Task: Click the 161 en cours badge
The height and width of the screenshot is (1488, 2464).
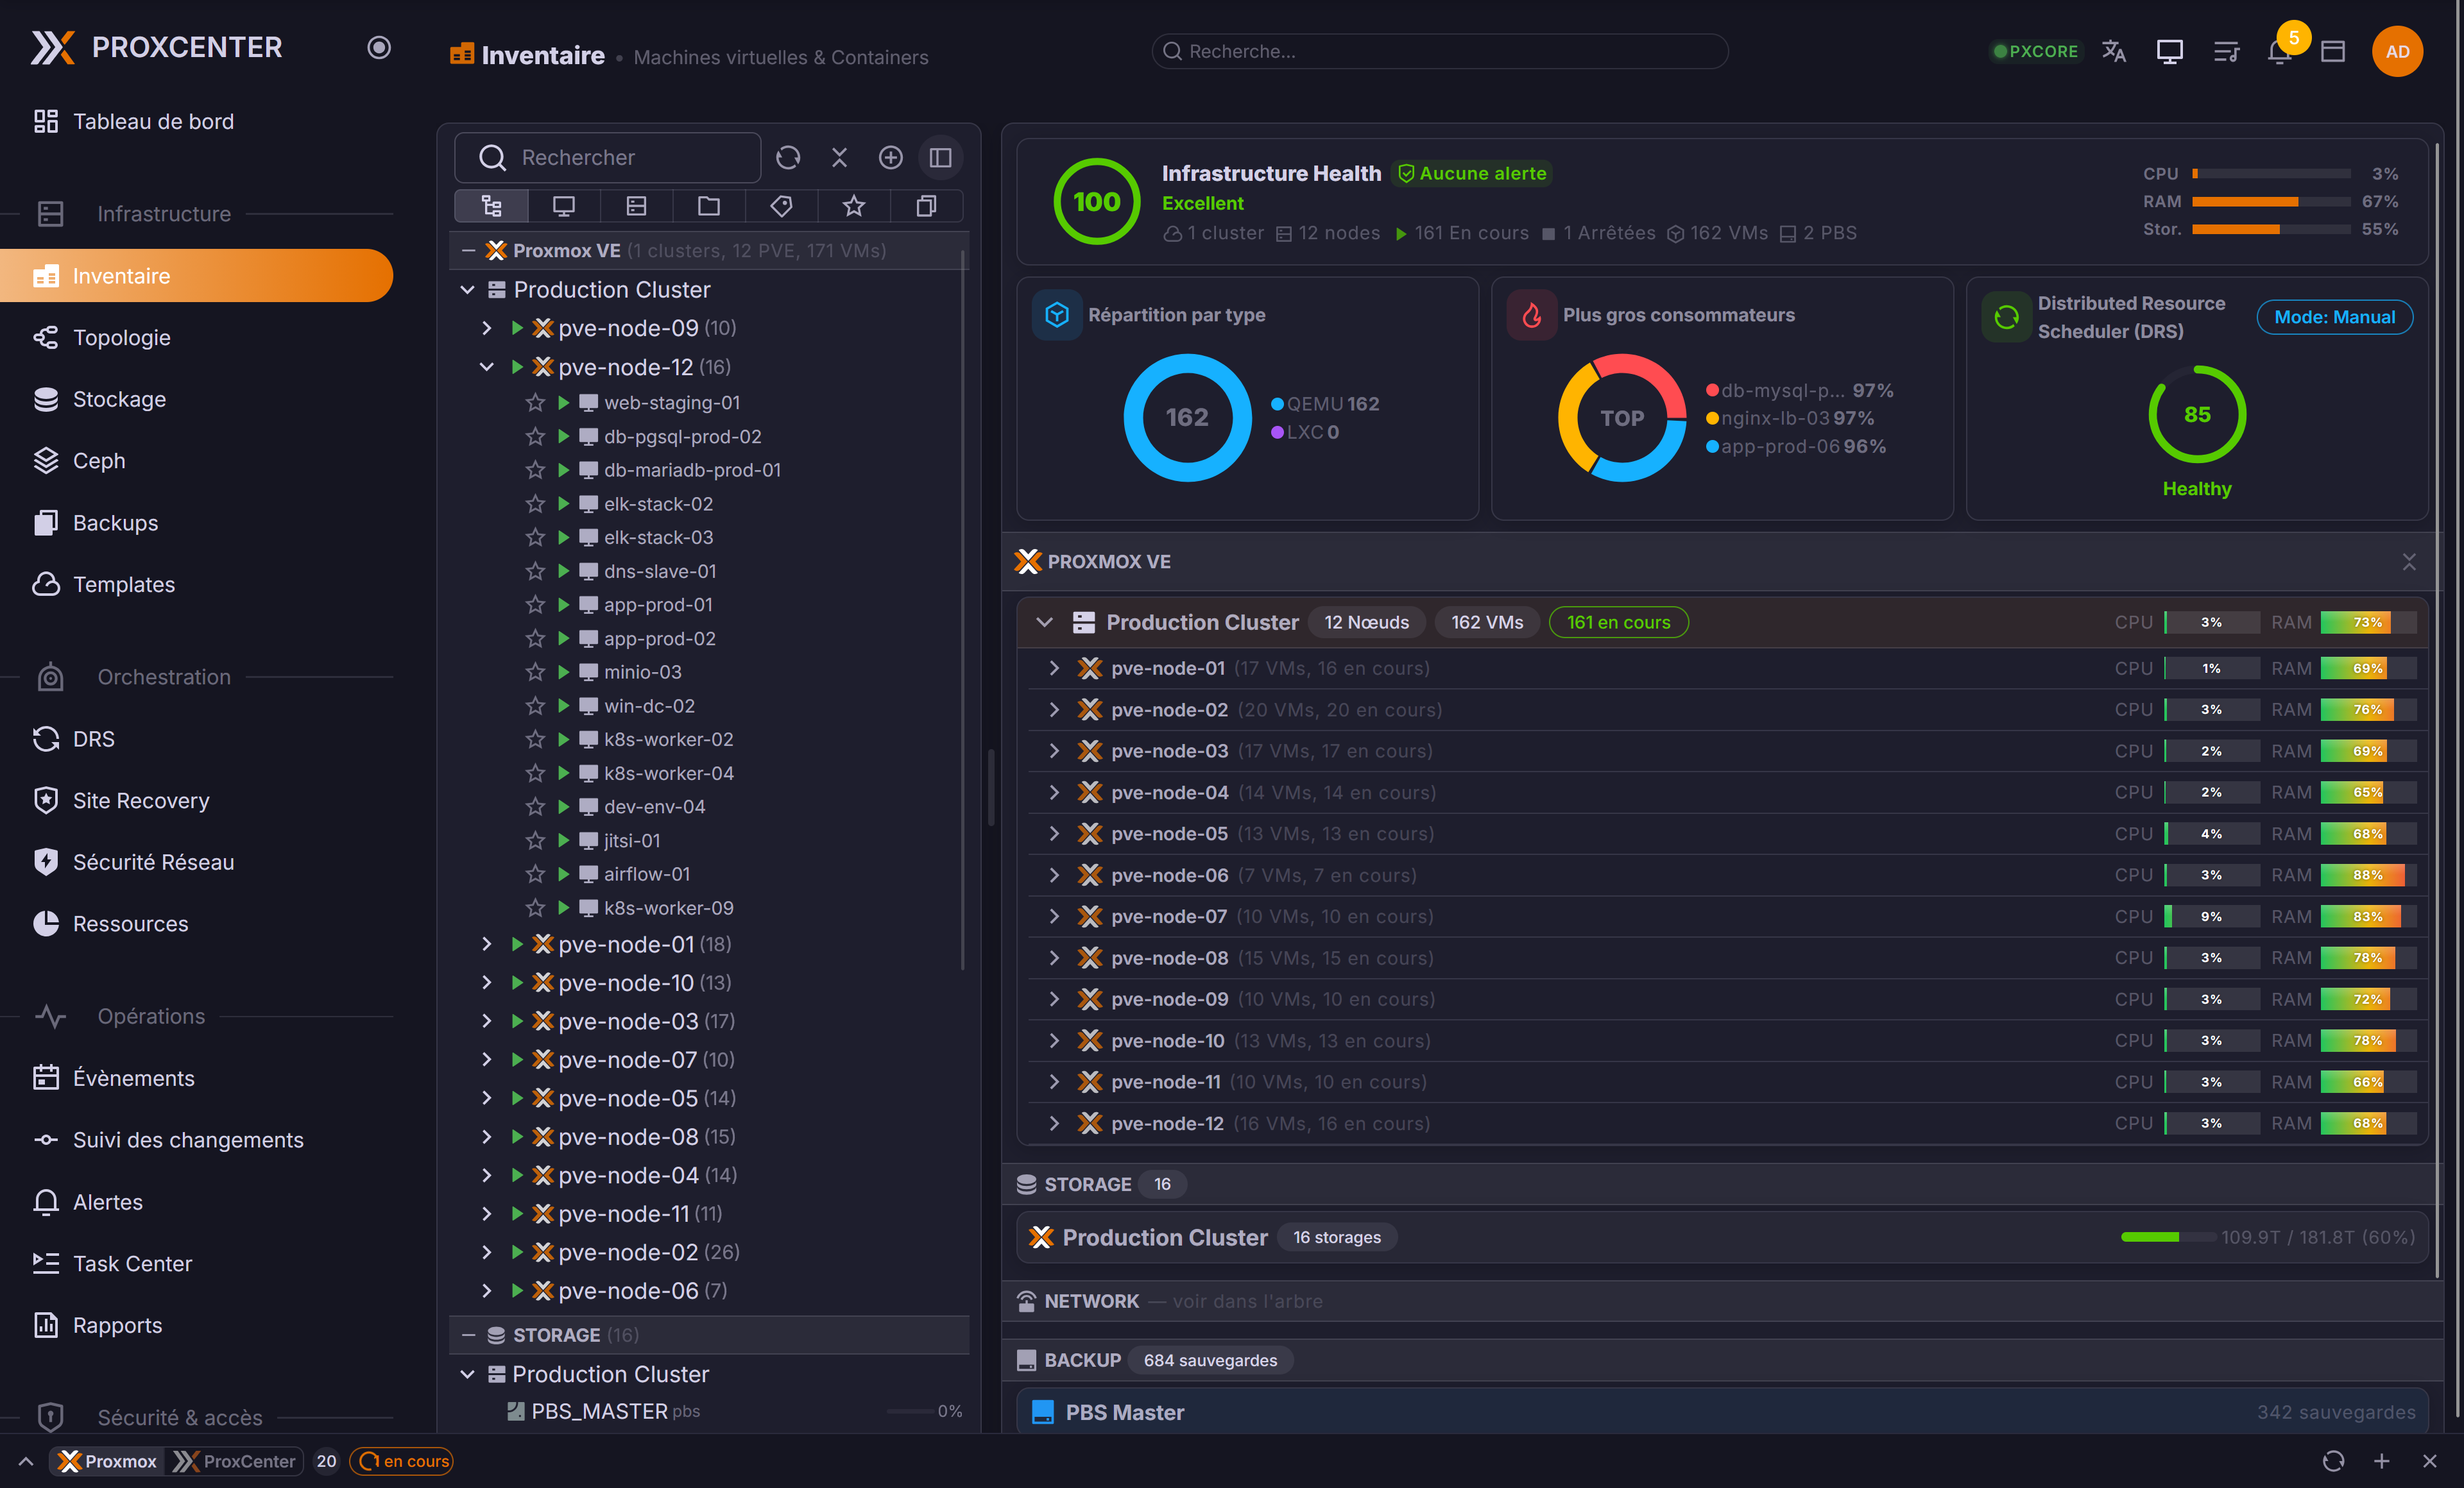Action: 1618,623
